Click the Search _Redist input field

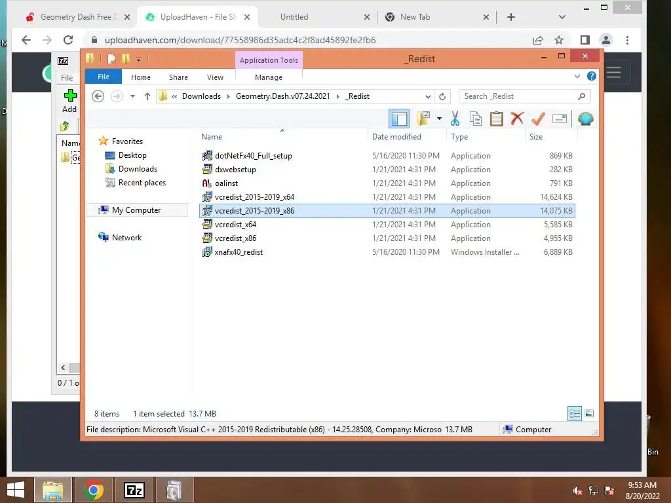pos(525,96)
